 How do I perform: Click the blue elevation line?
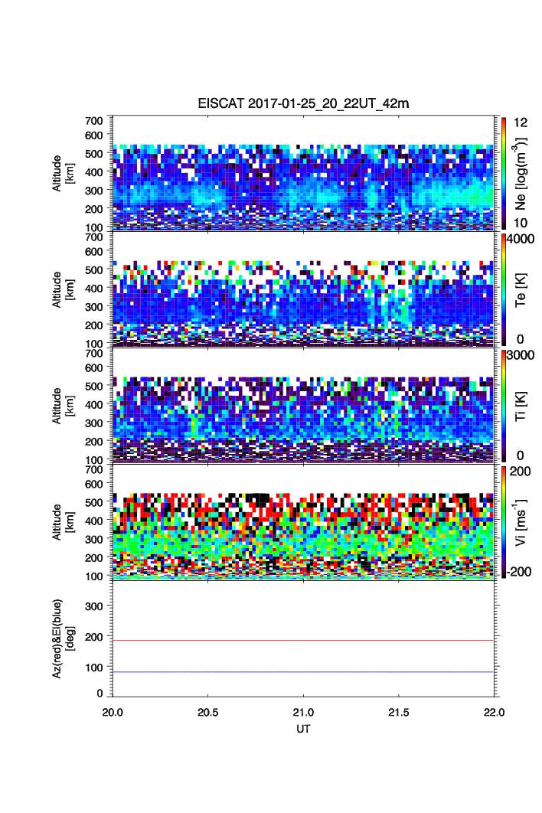pyautogui.click(x=306, y=672)
